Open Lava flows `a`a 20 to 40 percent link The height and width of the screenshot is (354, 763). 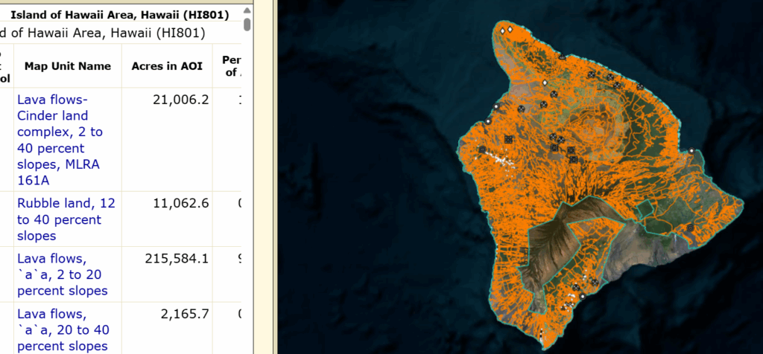click(x=63, y=329)
